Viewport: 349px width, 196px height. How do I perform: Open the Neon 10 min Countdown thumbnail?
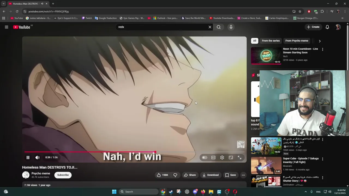[266, 56]
